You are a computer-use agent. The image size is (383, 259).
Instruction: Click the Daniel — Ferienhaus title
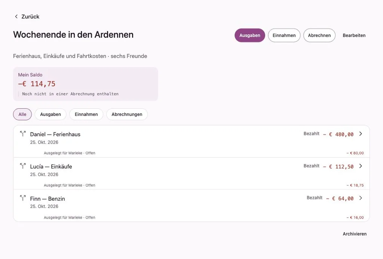click(x=55, y=134)
